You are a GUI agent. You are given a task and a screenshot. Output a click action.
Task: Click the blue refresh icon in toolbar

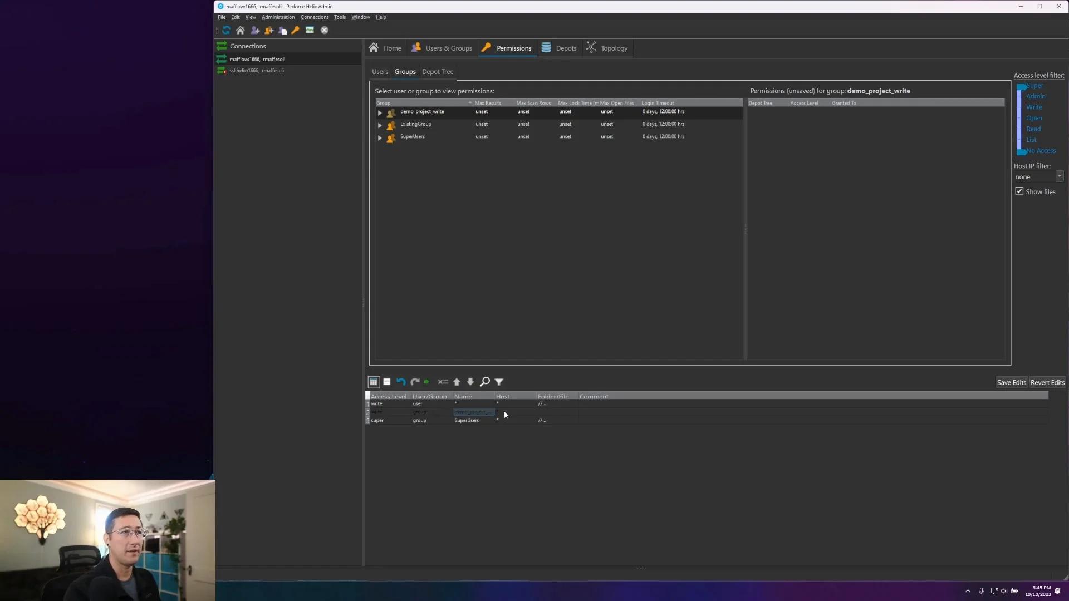point(226,30)
